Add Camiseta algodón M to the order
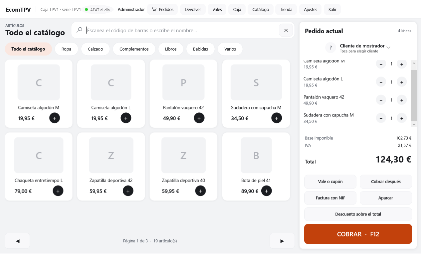Screen dimensions: 426x266 click(x=55, y=118)
